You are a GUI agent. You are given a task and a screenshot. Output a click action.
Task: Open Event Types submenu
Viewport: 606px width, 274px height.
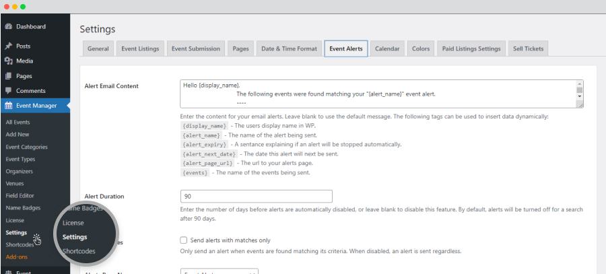(x=20, y=160)
